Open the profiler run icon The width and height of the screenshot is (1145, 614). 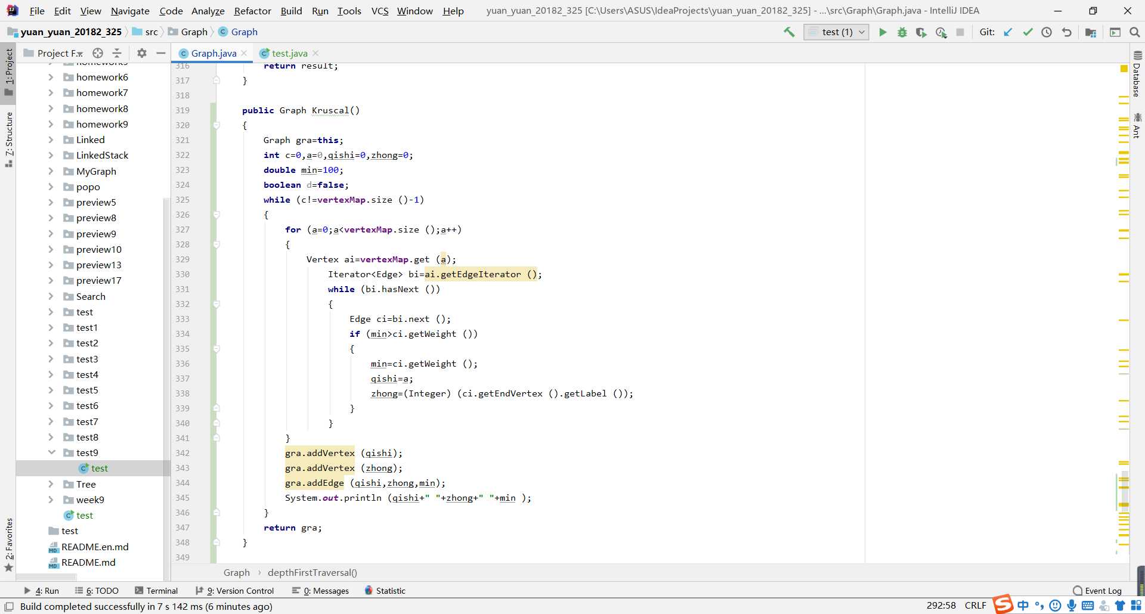pos(941,32)
